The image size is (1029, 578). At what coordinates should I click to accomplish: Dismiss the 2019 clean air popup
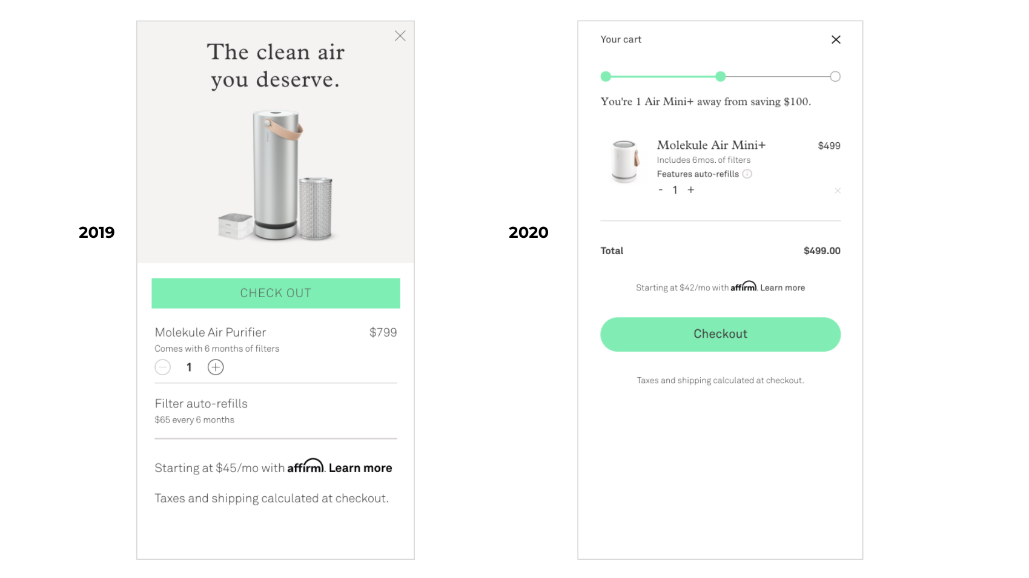[400, 36]
